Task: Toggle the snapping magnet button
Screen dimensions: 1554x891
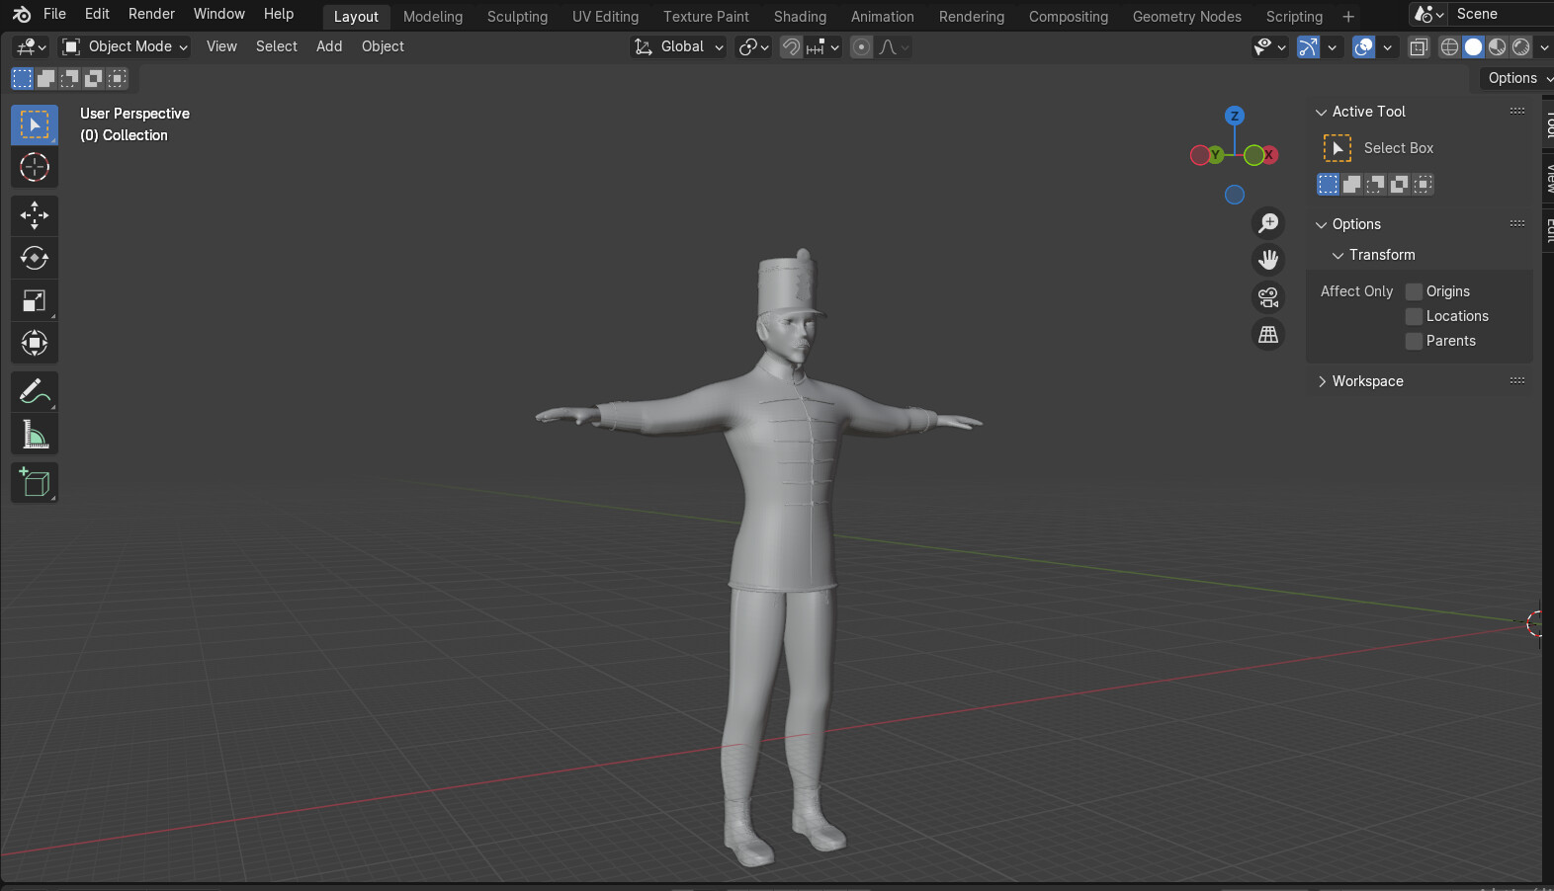Action: (791, 46)
